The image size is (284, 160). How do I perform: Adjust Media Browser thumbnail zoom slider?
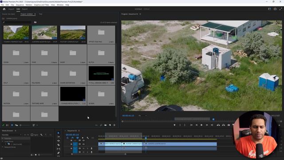[45, 155]
